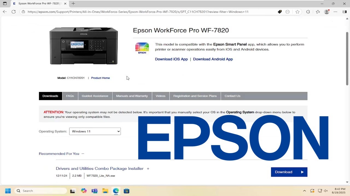
Task: Switch to the FAQs tab
Action: click(x=70, y=96)
